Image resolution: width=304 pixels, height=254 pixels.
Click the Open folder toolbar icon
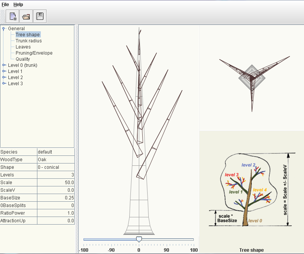[x=26, y=16]
